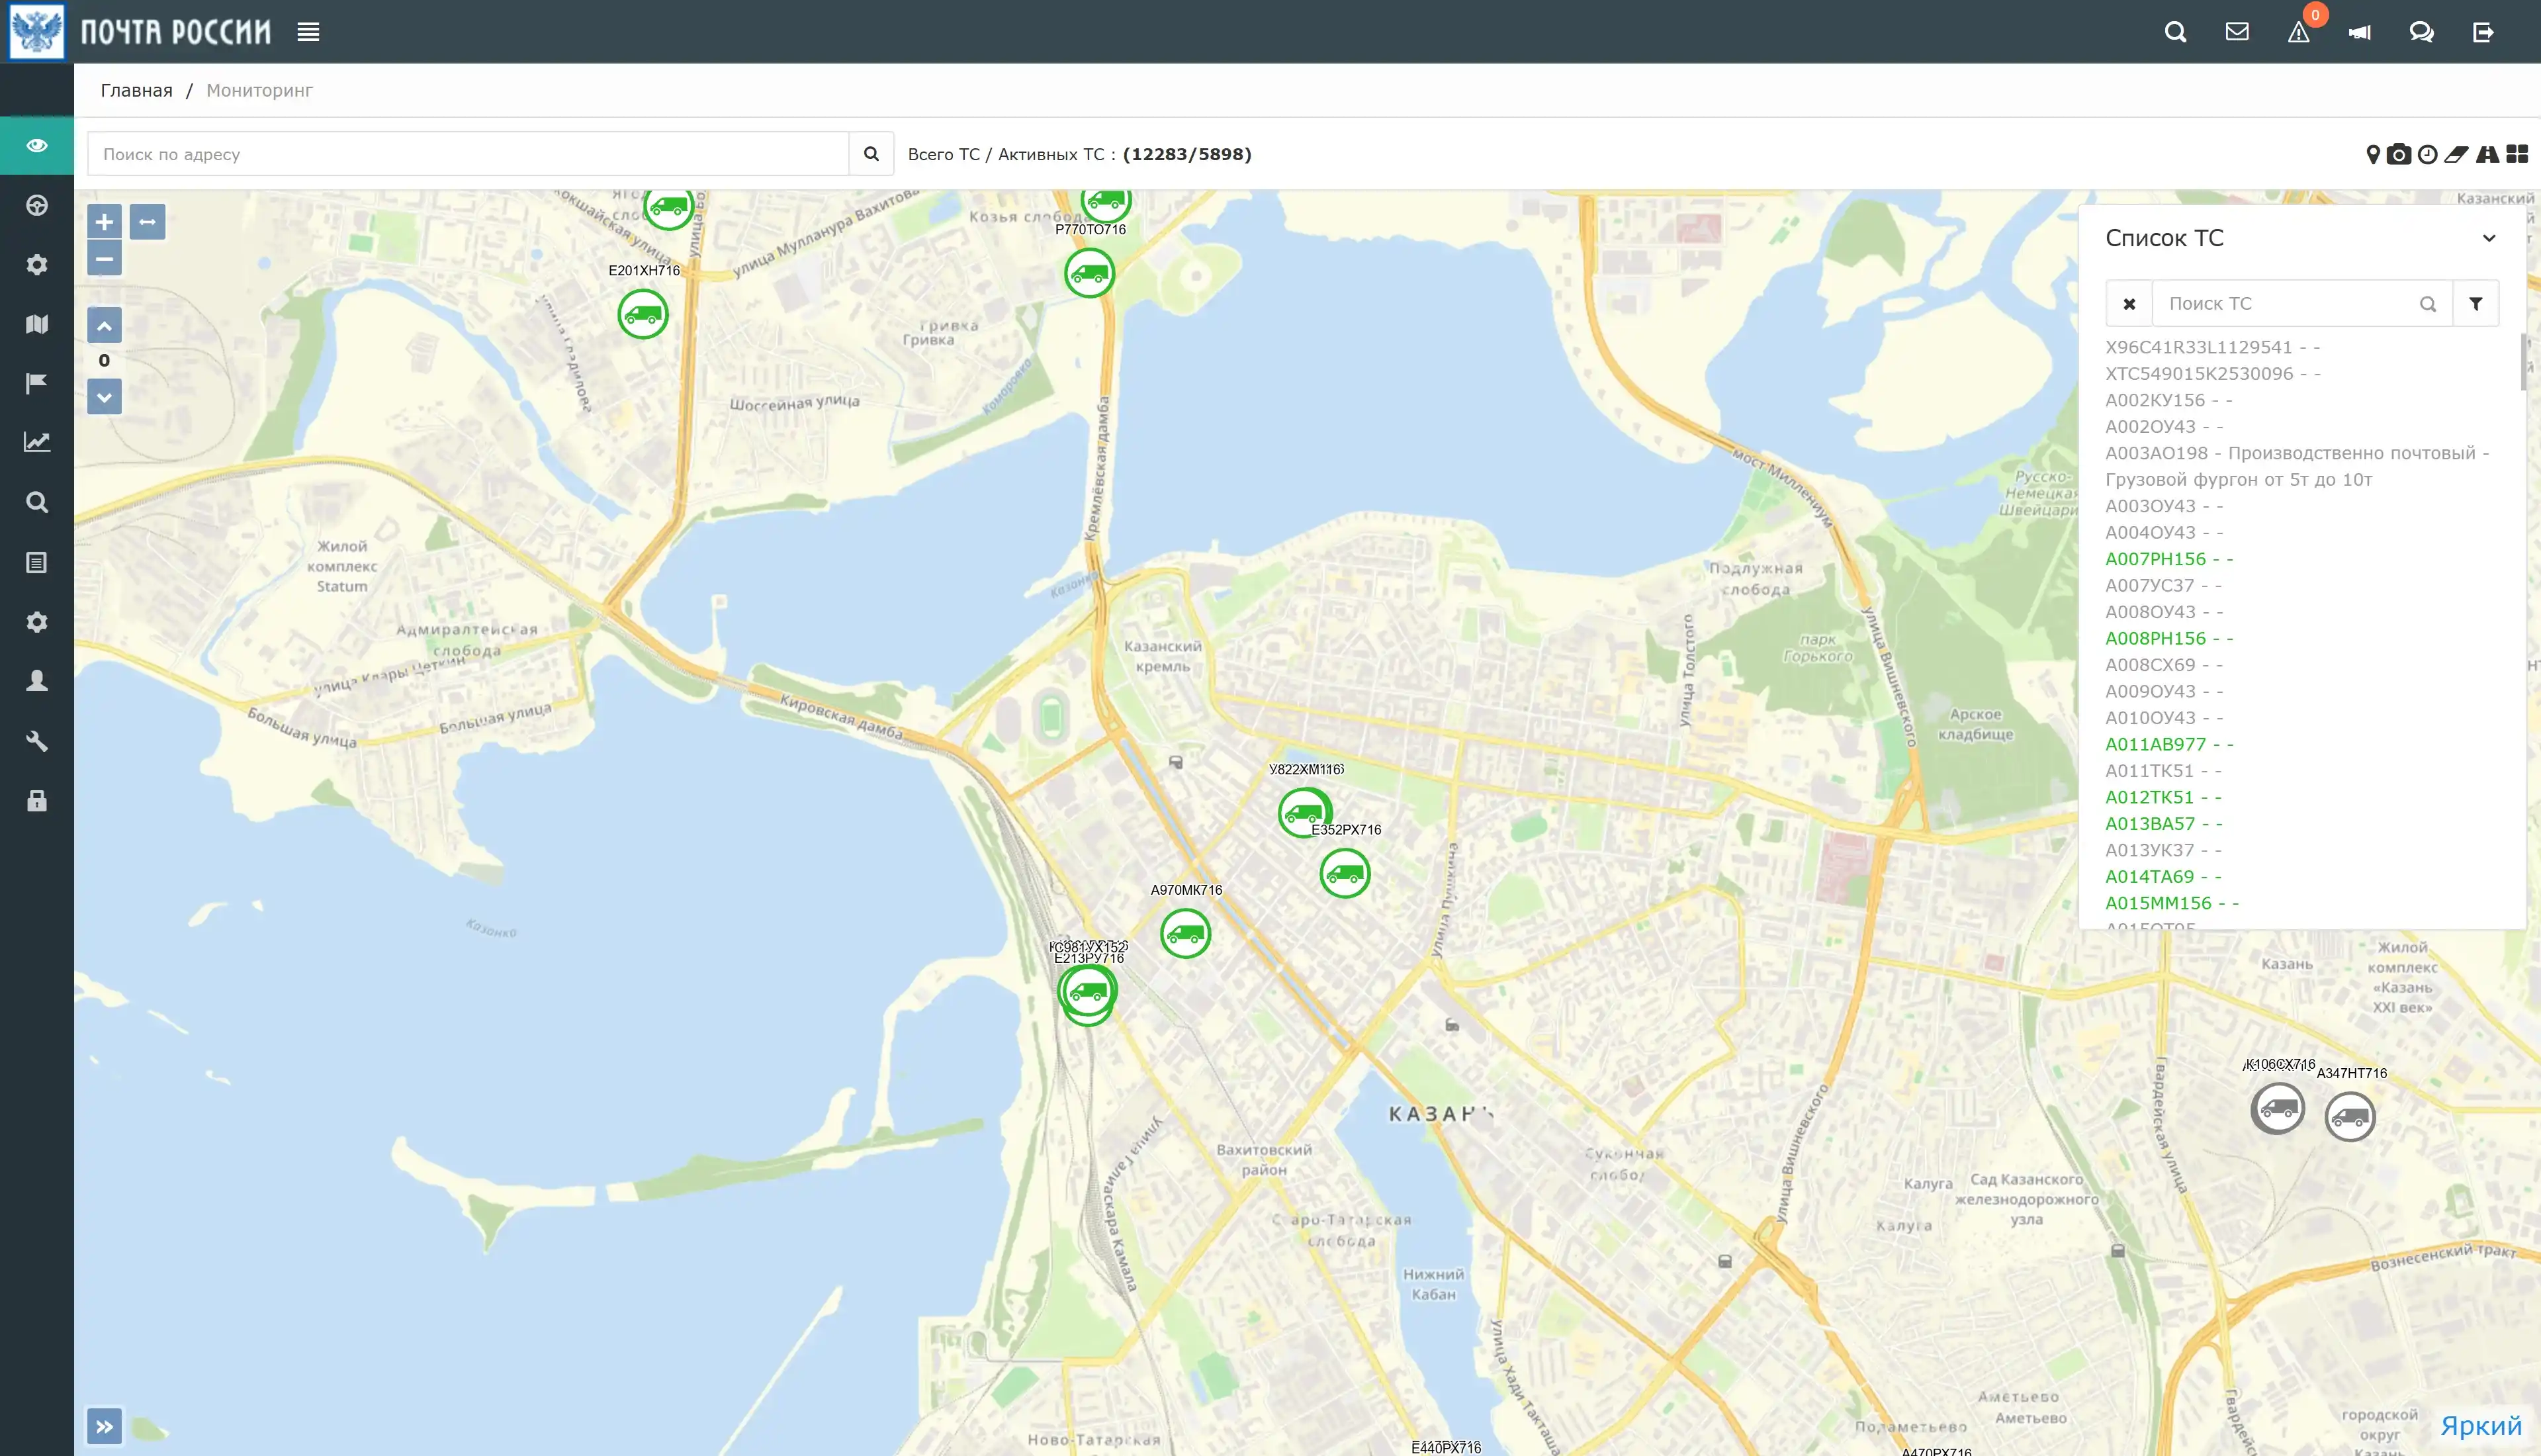Click the four-squares grid layout icon
2541x1456 pixels.
click(x=2517, y=154)
